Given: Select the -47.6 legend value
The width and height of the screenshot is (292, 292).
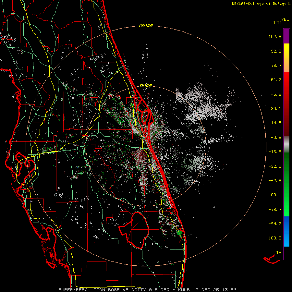Looking at the screenshot, I should click(x=275, y=181).
